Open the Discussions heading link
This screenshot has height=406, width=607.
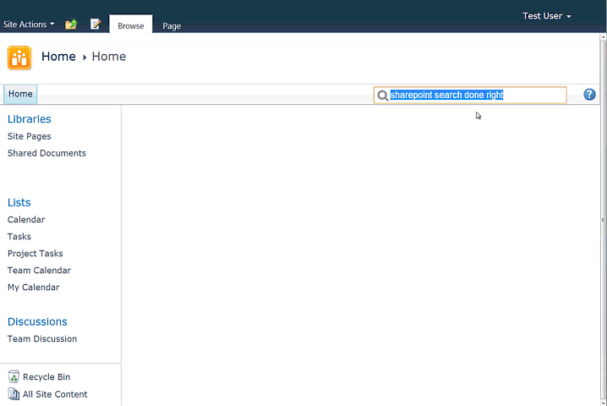37,321
